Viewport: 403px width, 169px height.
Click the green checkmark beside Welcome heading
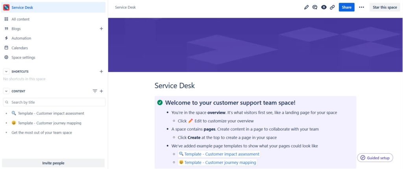[160, 103]
